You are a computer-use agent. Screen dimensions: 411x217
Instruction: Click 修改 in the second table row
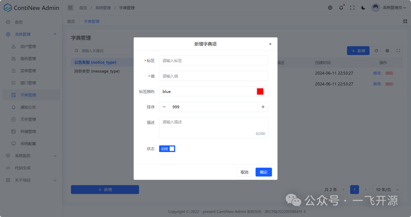377,84
